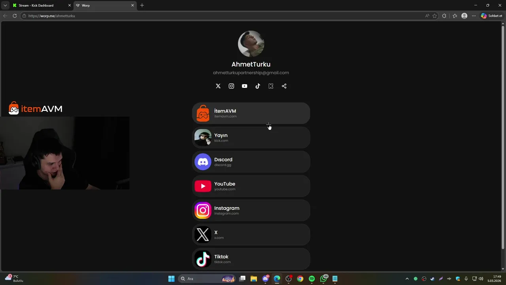Open the Tiktok tiktok.com link card
Screen dimensions: 506x285
tap(251, 259)
